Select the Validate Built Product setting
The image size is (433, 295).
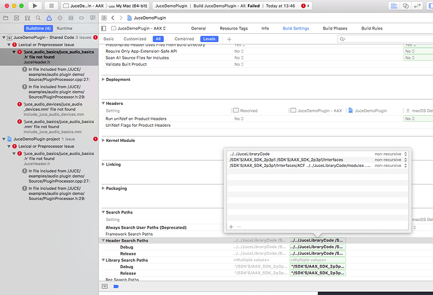click(126, 65)
